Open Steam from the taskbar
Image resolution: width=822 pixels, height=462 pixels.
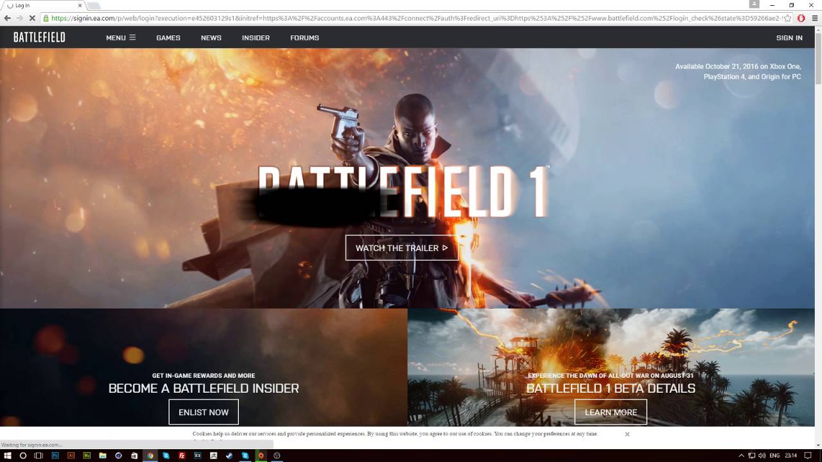(229, 456)
